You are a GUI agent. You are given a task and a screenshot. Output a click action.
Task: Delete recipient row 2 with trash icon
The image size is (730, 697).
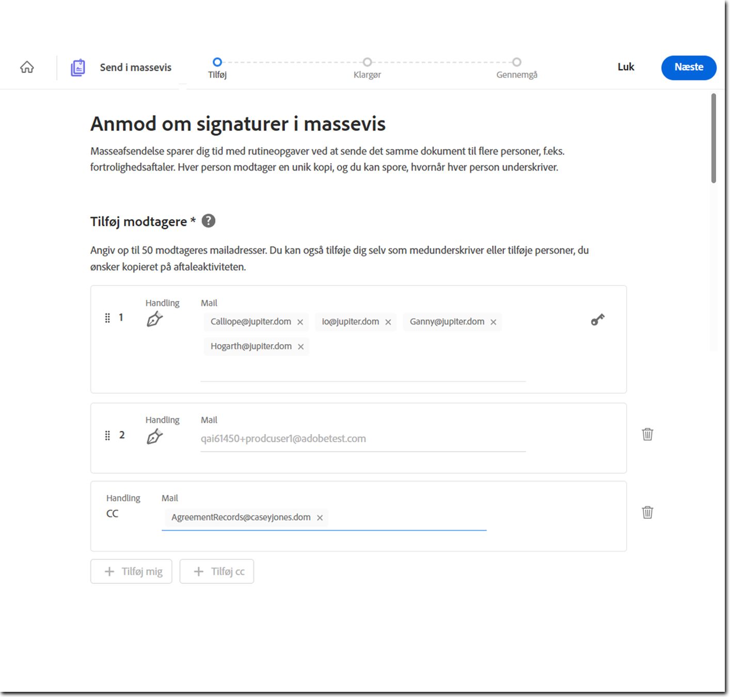point(647,434)
